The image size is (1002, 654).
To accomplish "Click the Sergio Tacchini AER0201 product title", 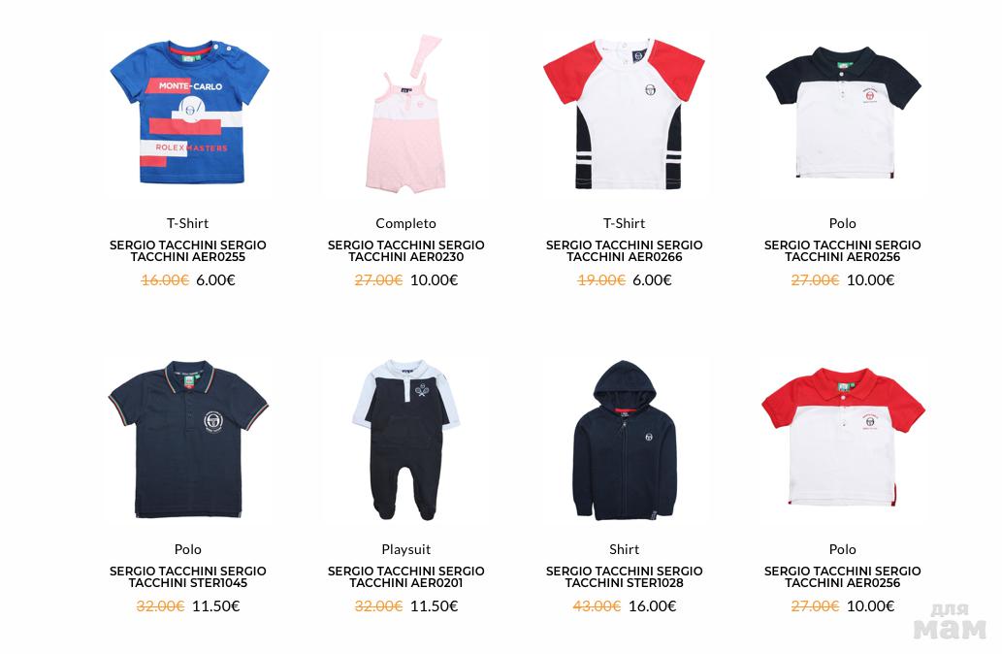I will [405, 576].
